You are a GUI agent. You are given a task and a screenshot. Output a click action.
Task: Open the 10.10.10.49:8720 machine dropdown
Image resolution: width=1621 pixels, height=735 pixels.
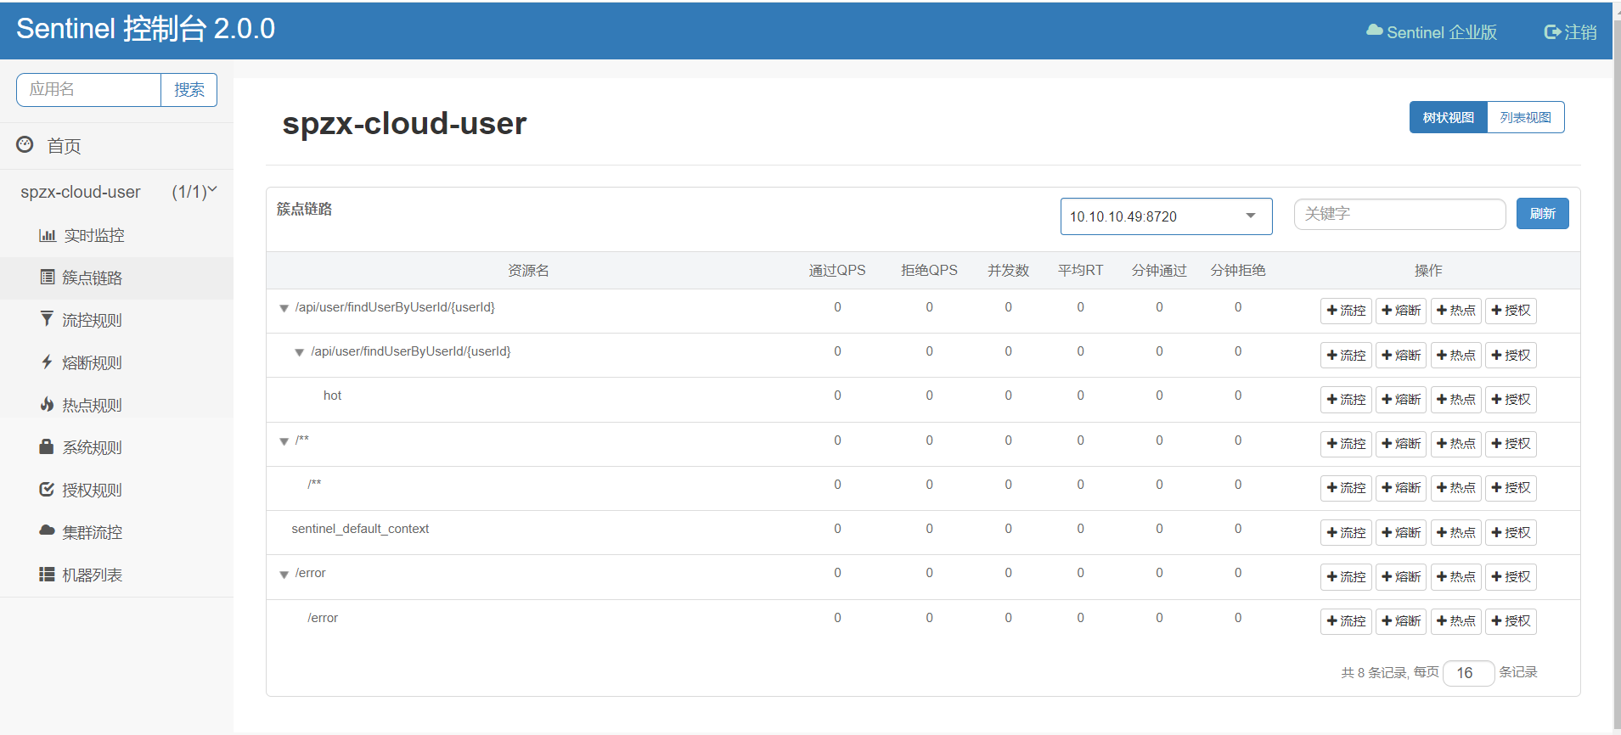[x=1165, y=216]
